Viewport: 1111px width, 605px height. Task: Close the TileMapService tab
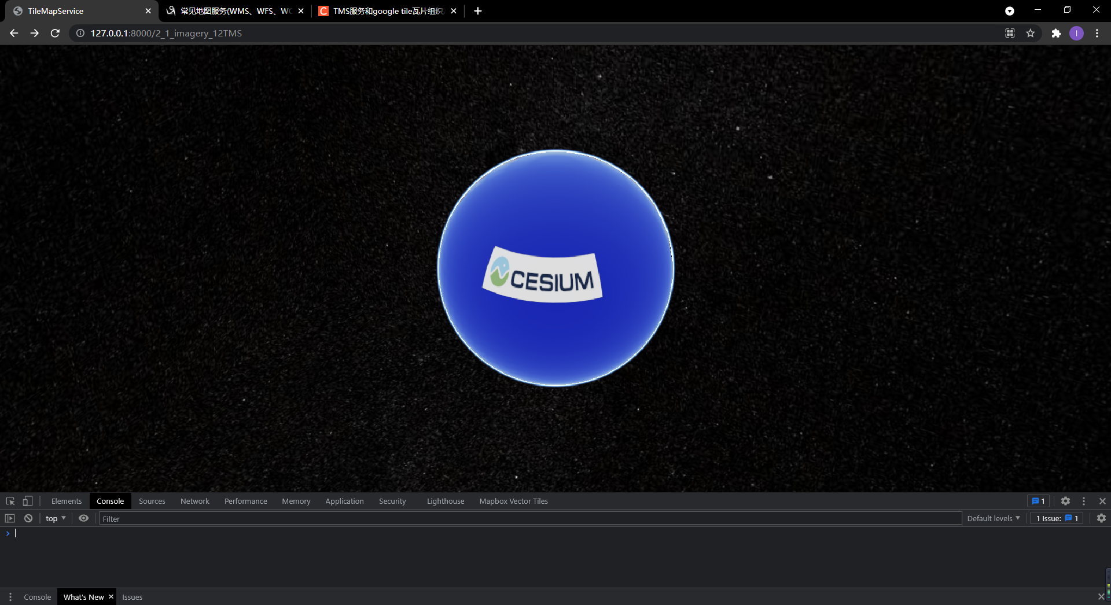click(x=148, y=11)
